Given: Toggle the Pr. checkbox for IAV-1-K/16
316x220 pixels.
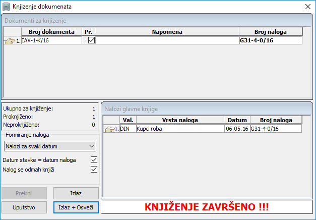Looking at the screenshot, I should (91, 40).
